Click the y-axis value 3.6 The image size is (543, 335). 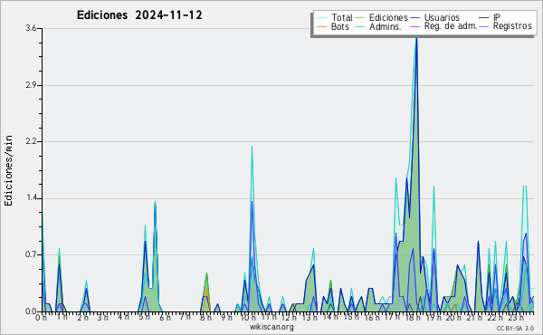point(31,28)
